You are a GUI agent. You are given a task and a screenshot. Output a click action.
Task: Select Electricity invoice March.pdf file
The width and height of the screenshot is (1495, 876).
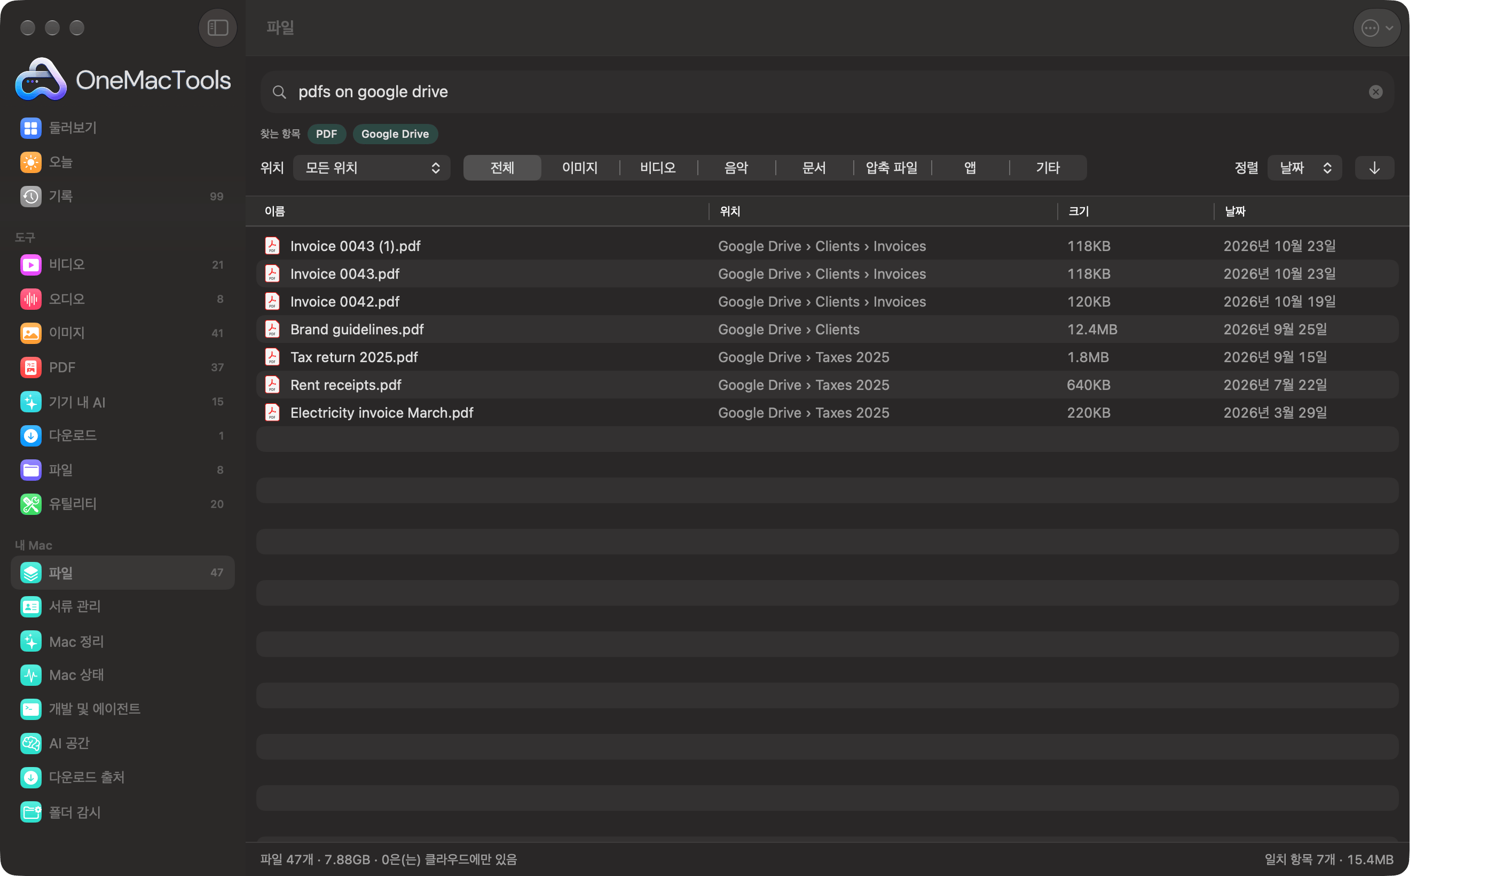point(827,413)
